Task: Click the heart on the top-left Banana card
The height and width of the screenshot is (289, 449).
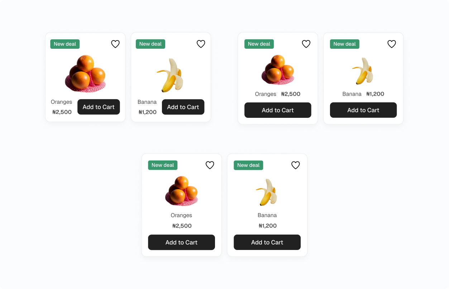Action: (201, 44)
